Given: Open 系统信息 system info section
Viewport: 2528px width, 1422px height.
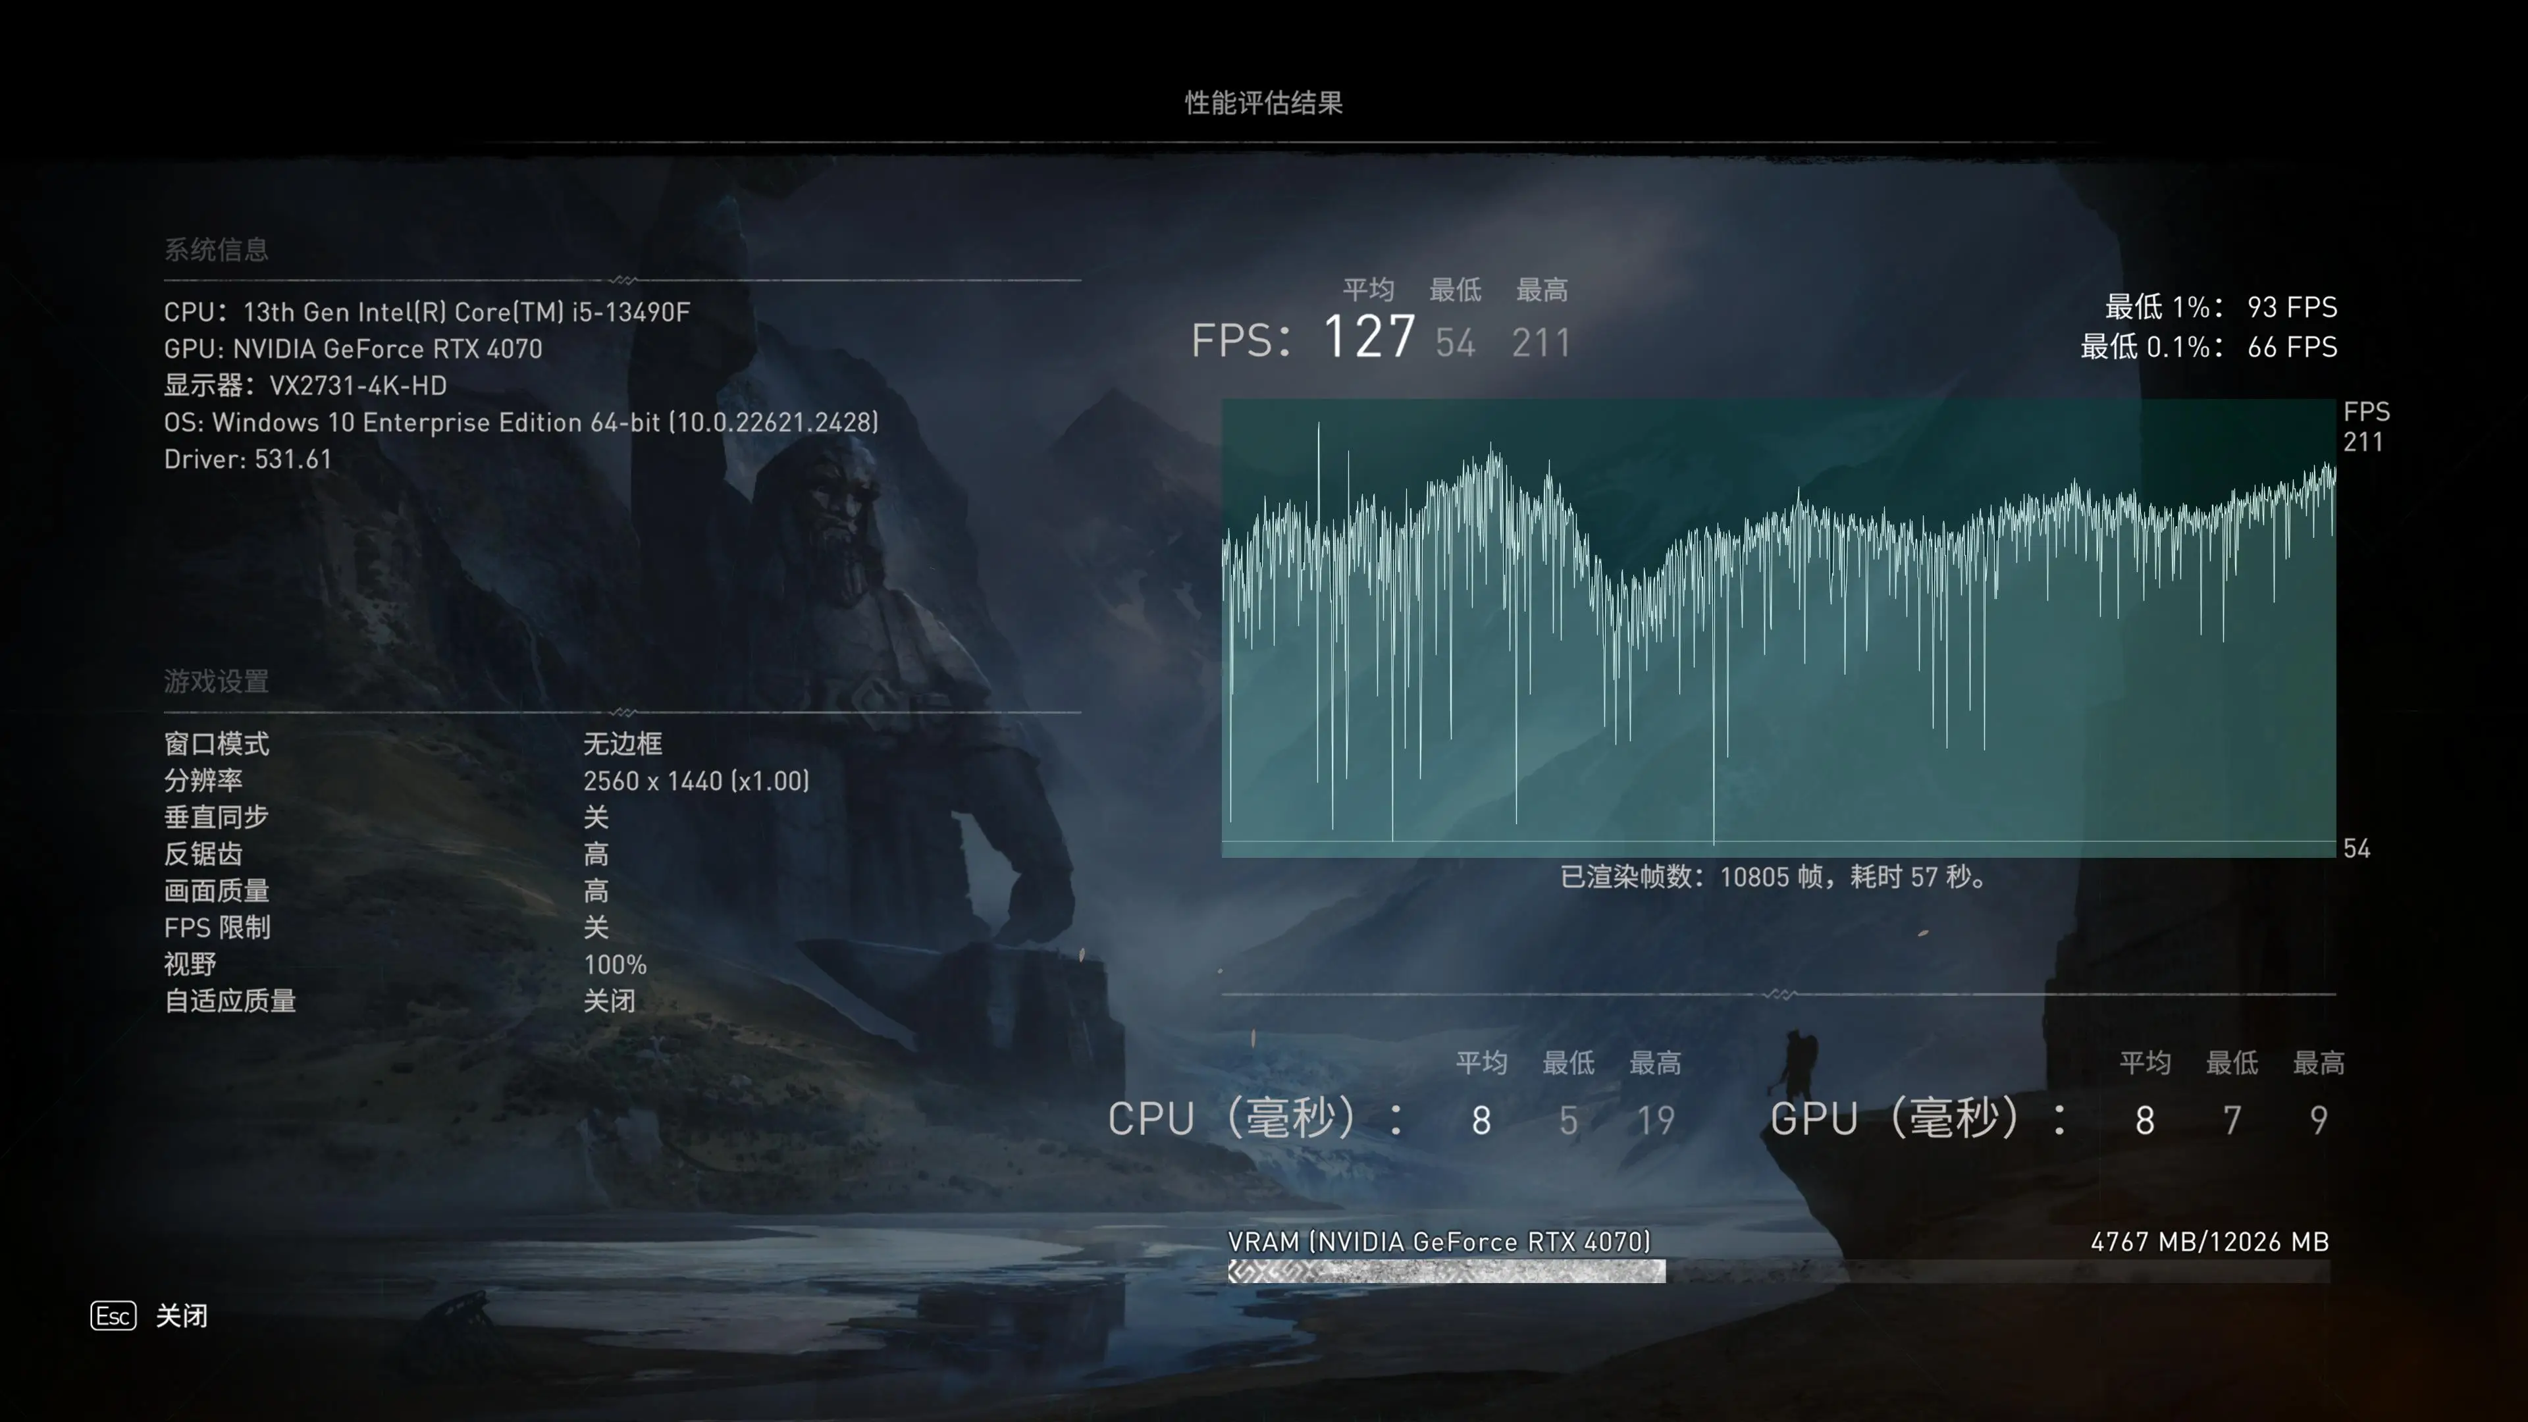Looking at the screenshot, I should point(212,248).
